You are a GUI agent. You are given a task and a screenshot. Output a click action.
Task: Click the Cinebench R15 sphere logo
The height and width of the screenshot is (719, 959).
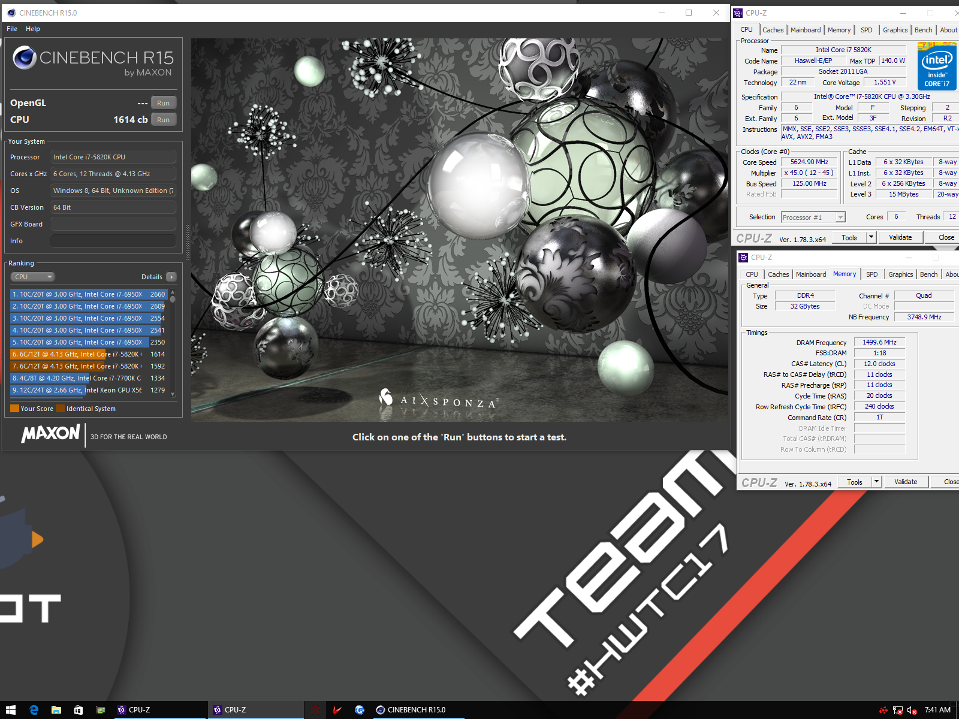point(25,58)
